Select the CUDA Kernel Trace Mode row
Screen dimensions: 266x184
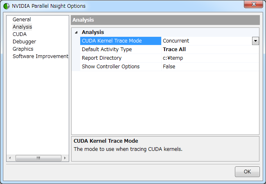pyautogui.click(x=112, y=40)
